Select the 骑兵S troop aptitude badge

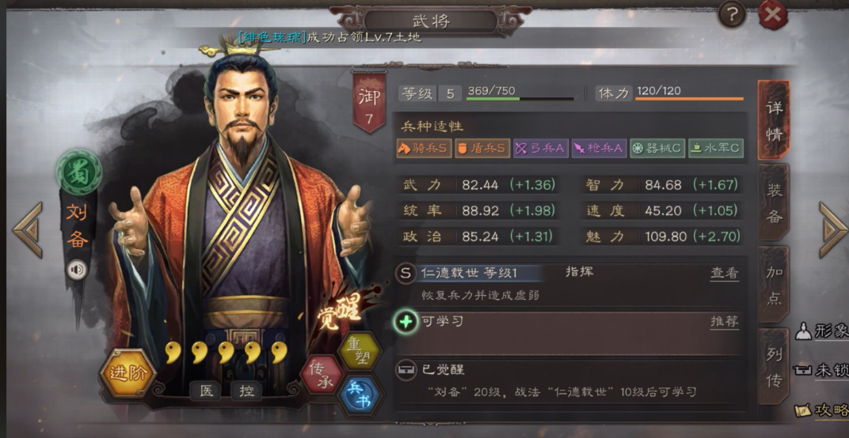tap(424, 148)
